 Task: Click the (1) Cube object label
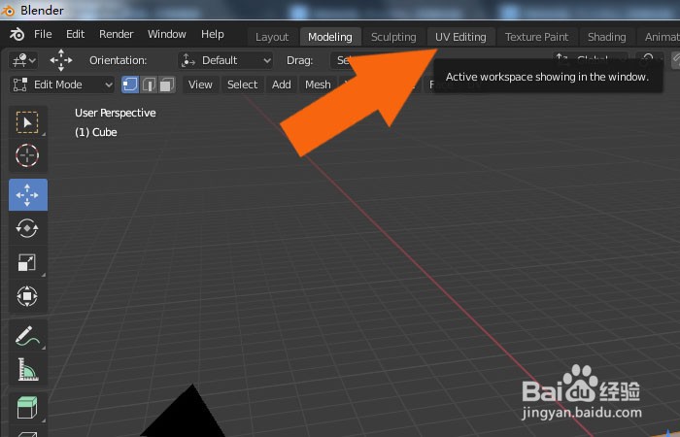click(96, 132)
